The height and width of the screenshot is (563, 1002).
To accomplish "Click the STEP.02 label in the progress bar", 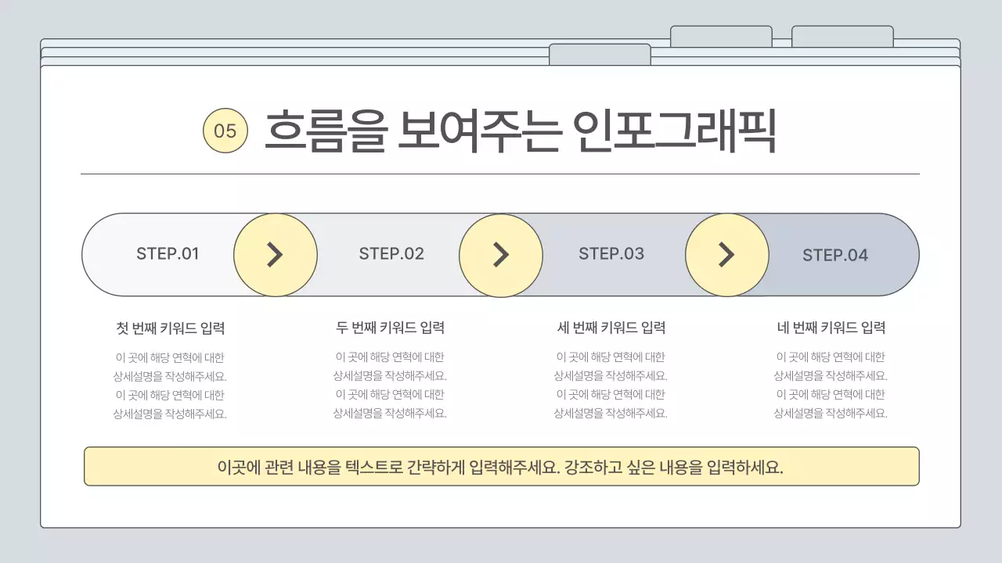I will [x=391, y=254].
